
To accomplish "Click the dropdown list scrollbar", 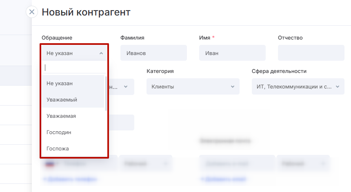I will pos(106,93).
